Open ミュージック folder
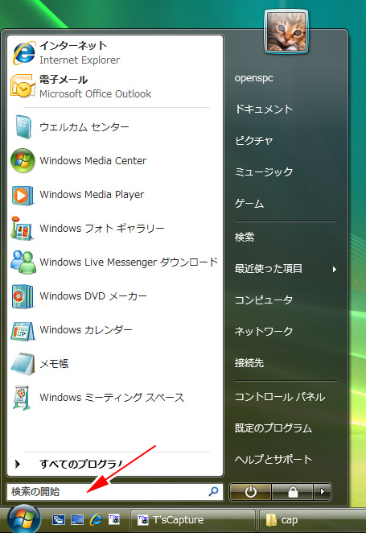 pos(264,171)
